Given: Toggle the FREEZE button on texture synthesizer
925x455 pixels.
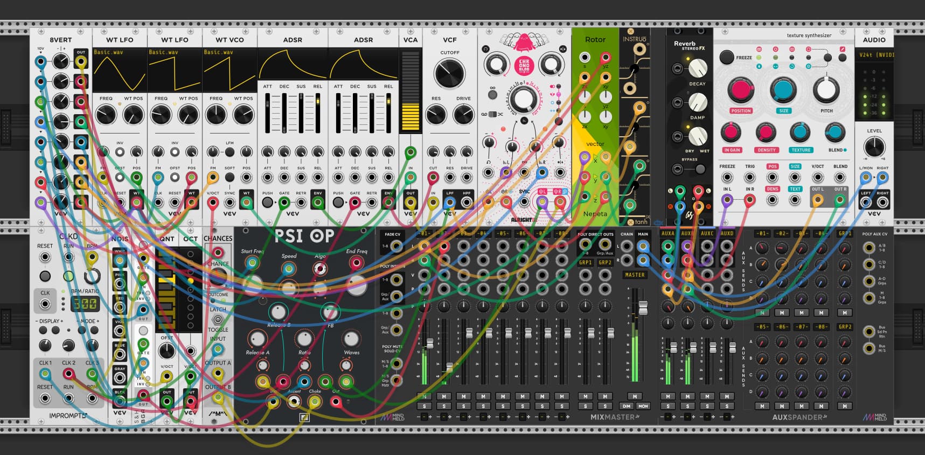Looking at the screenshot, I should pyautogui.click(x=727, y=57).
